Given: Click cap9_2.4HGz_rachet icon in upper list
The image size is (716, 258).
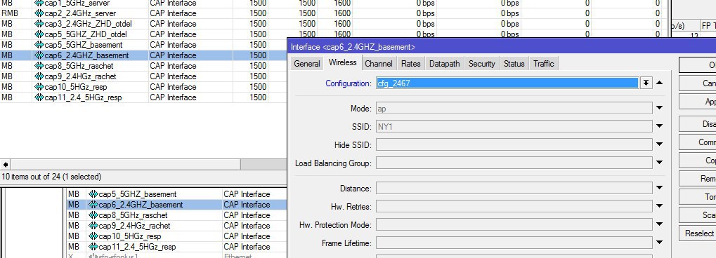Looking at the screenshot, I should click(x=39, y=76).
